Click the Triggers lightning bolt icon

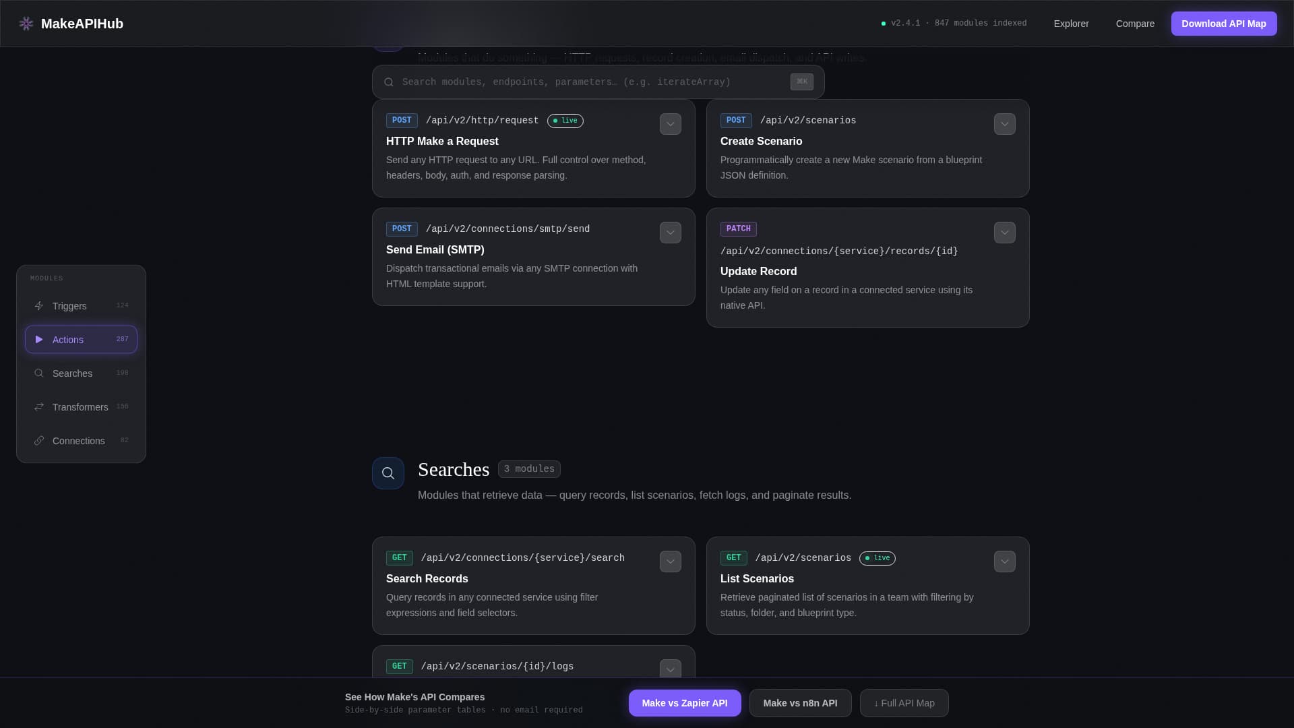[39, 306]
